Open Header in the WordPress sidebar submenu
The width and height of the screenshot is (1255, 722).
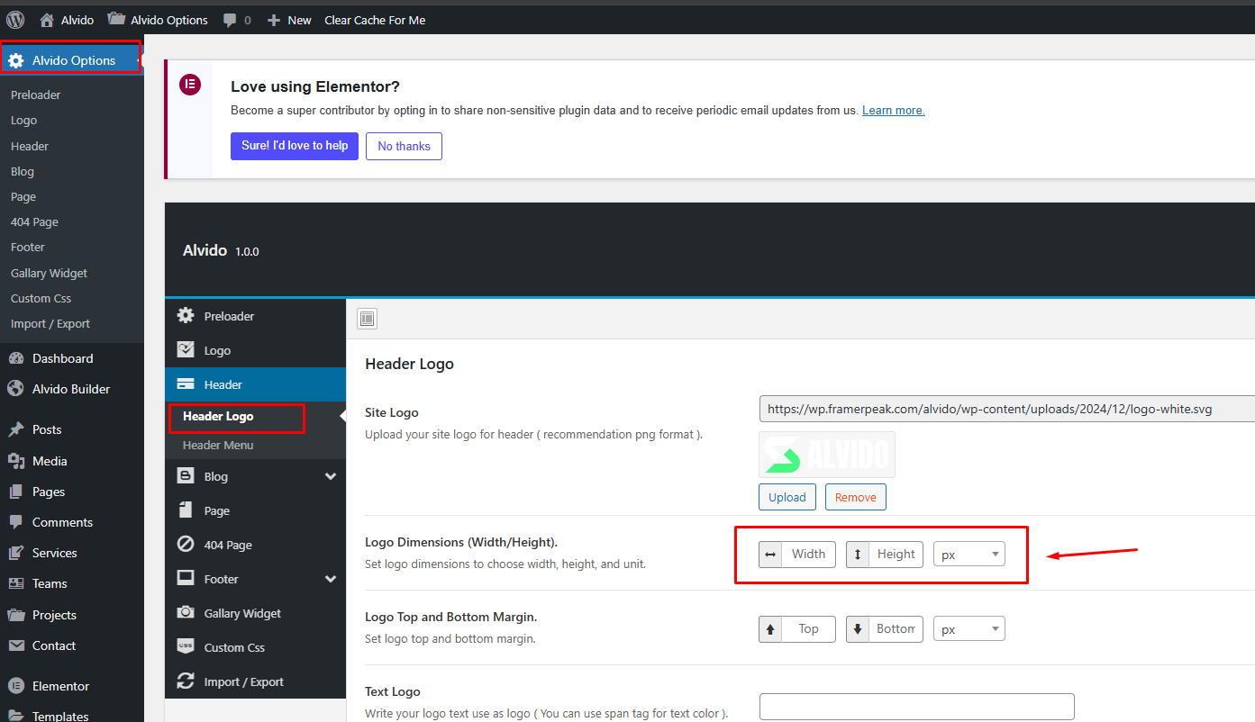[x=30, y=146]
